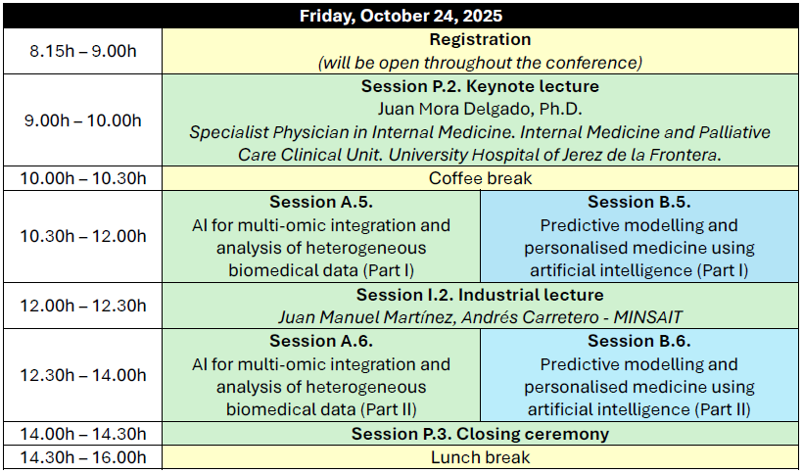The height and width of the screenshot is (473, 803).
Task: Click the 14.30h – 16.00h time cell
Action: (82, 457)
